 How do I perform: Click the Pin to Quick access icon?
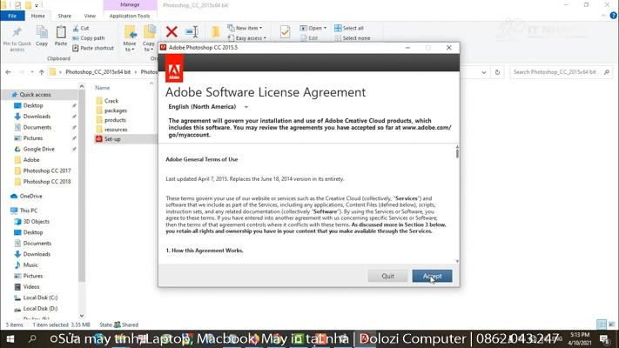tap(17, 35)
